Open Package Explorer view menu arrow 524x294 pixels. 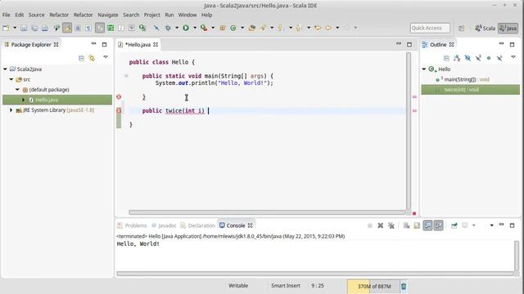click(106, 57)
